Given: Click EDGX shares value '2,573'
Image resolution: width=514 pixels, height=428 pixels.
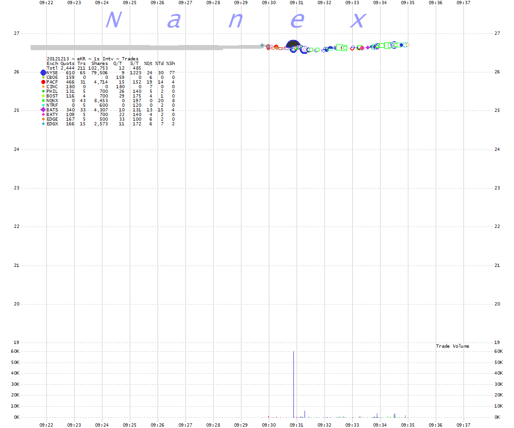Looking at the screenshot, I should [101, 124].
